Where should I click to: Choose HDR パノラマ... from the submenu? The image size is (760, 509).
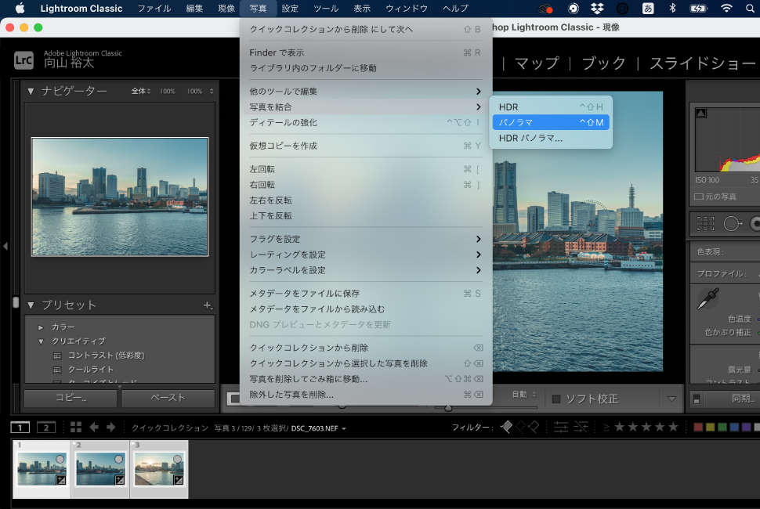pos(551,138)
